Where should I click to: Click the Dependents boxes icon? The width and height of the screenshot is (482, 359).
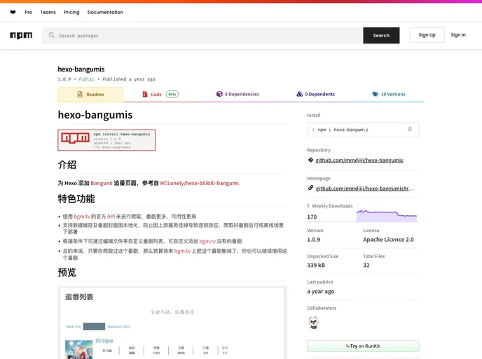coord(299,94)
